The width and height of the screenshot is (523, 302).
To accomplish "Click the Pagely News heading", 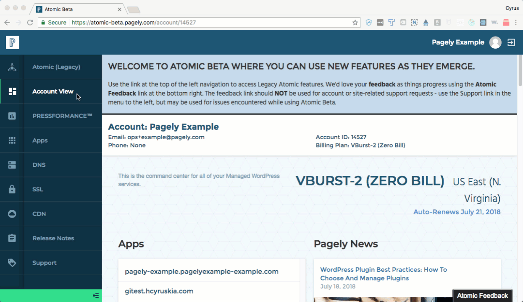I will 346,244.
